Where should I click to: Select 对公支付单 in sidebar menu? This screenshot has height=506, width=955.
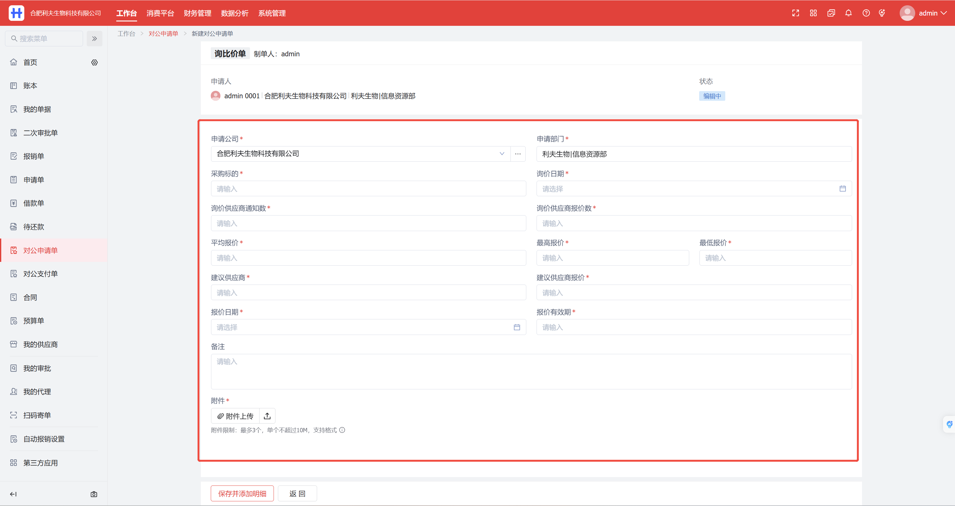coord(40,274)
